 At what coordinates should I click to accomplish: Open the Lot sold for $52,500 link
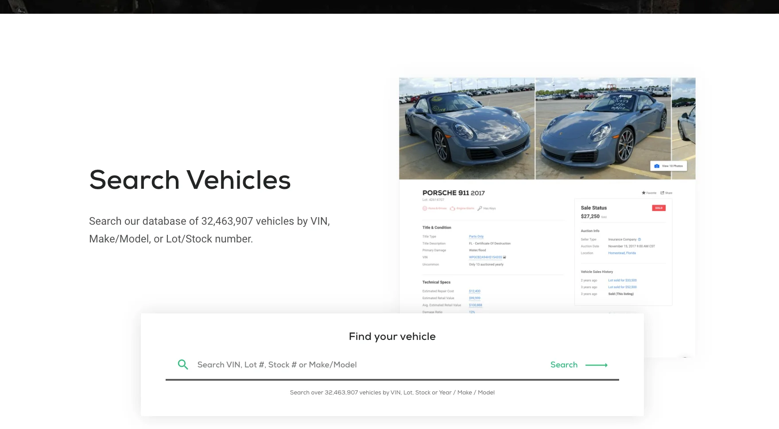click(623, 287)
